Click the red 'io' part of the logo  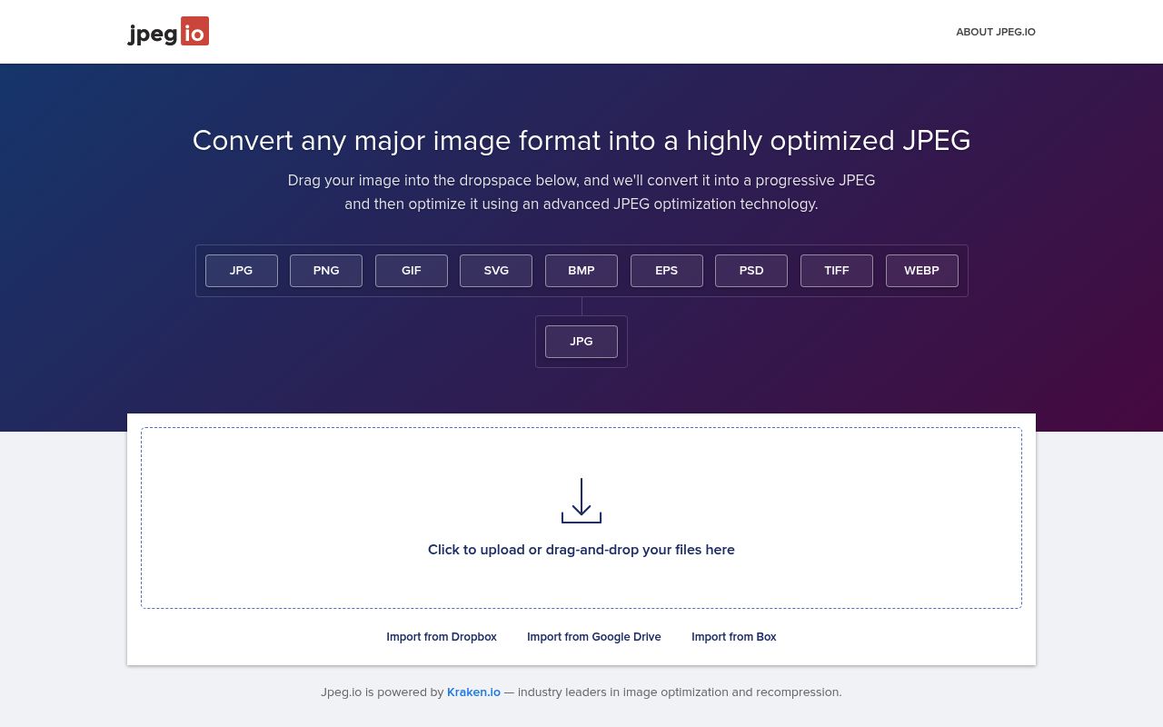click(197, 31)
